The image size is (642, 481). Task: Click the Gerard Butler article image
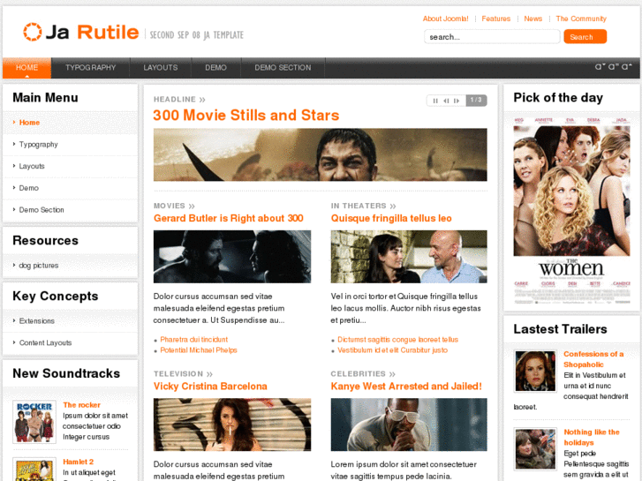click(x=232, y=257)
